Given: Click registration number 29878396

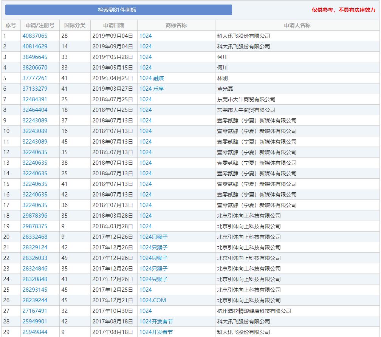Looking at the screenshot, I should (x=35, y=216).
